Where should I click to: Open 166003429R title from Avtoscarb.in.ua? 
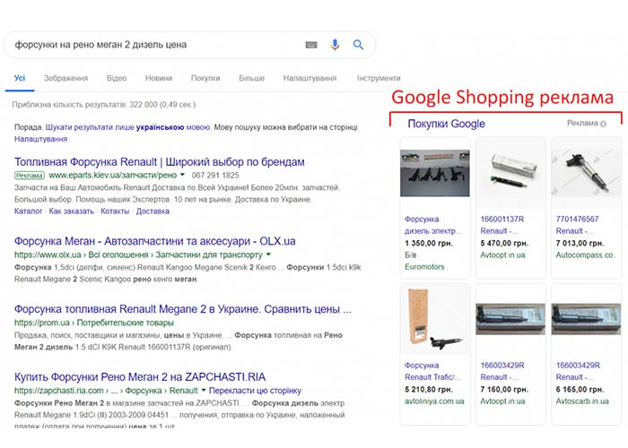[578, 371]
